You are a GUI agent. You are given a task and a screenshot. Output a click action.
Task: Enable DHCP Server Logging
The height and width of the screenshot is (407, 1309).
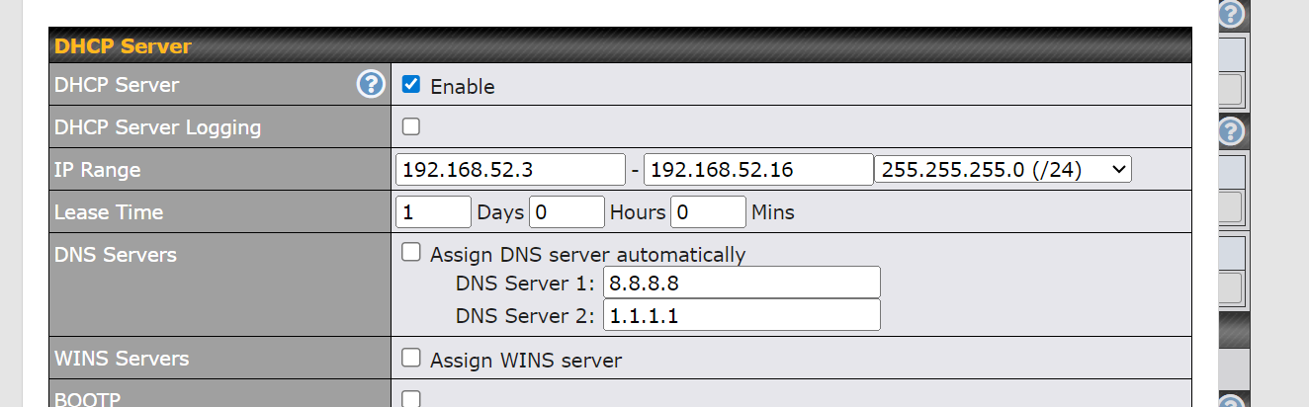[x=411, y=126]
